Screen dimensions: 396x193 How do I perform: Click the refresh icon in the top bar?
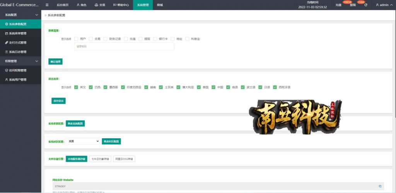coord(366,5)
